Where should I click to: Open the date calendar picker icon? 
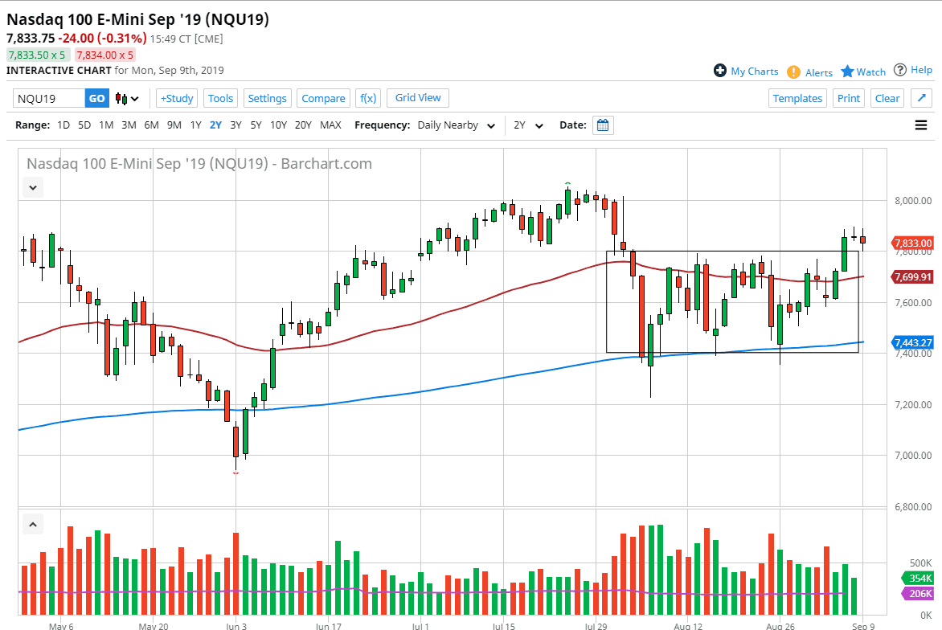pyautogui.click(x=603, y=125)
